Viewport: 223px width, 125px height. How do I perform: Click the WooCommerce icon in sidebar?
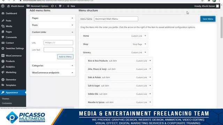point(3,56)
